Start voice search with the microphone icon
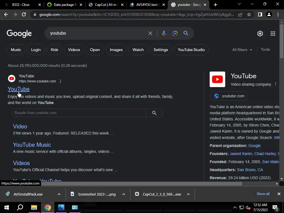 point(164,33)
